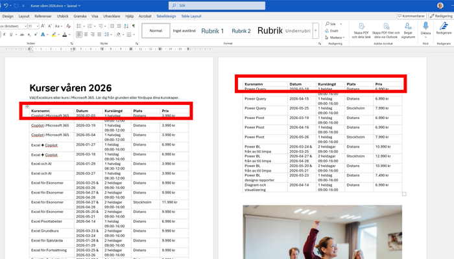Click the text highlight color button
This screenshot has width=454, height=259.
click(x=54, y=35)
